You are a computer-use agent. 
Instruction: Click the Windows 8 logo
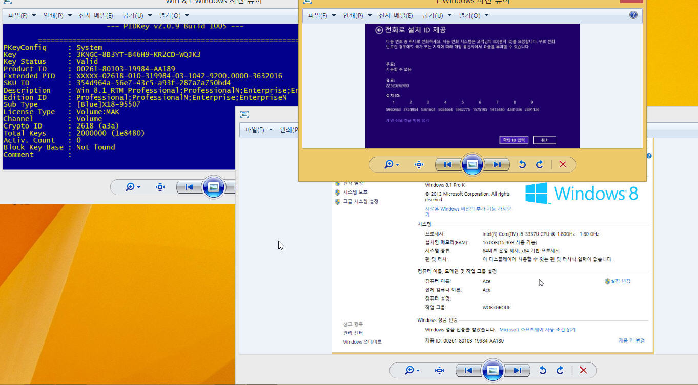[x=582, y=194]
